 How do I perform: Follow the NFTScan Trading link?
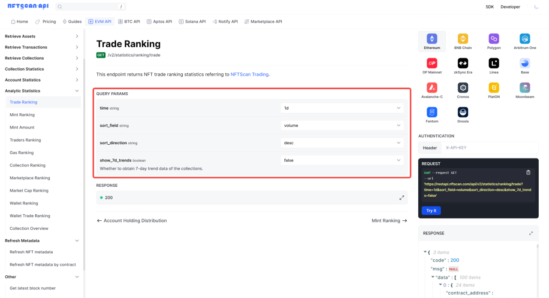[249, 74]
